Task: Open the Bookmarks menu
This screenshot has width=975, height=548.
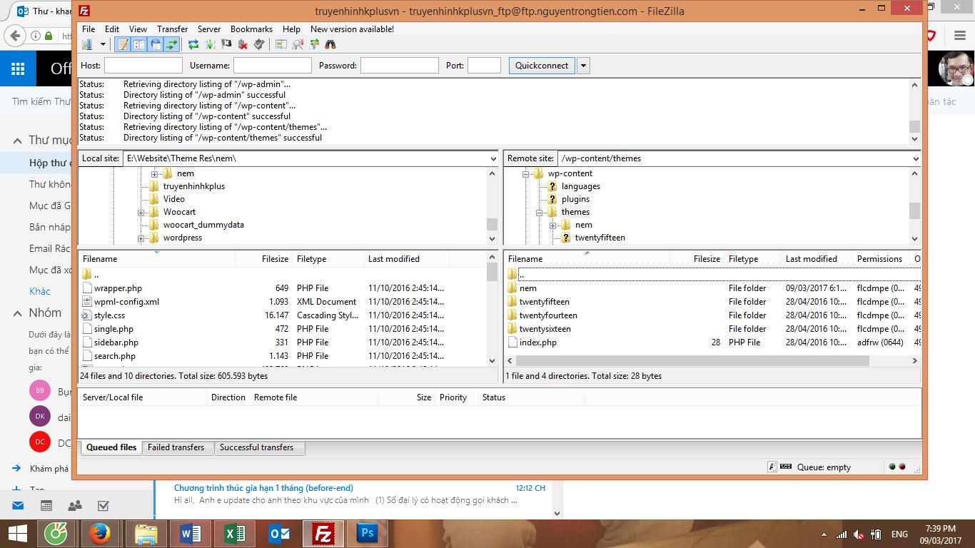Action: [x=251, y=29]
